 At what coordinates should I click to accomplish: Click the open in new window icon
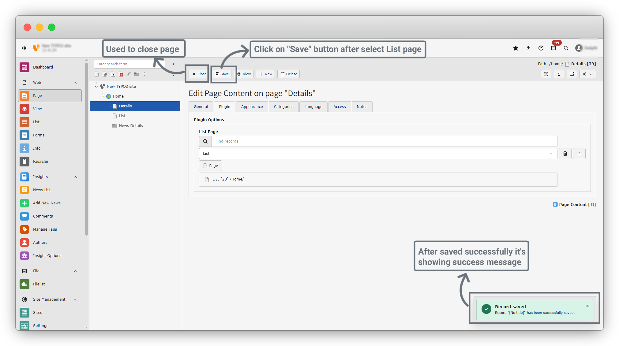coord(572,74)
